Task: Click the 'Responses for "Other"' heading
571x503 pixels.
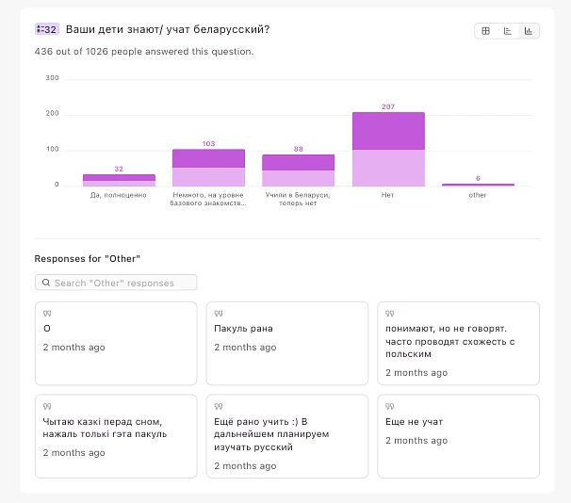Action: coord(87,258)
